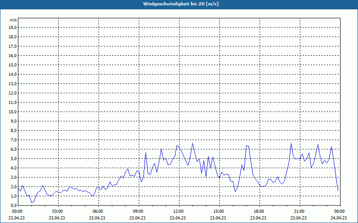Click the 03:00 time axis label

[x=58, y=211]
